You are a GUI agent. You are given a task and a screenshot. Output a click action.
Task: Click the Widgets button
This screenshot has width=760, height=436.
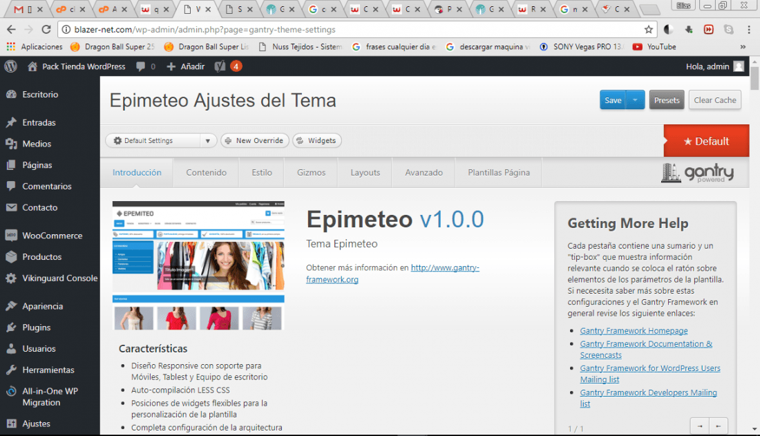[x=317, y=141]
